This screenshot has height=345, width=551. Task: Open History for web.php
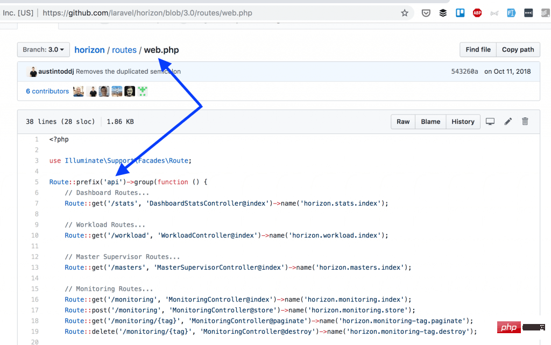[463, 122]
